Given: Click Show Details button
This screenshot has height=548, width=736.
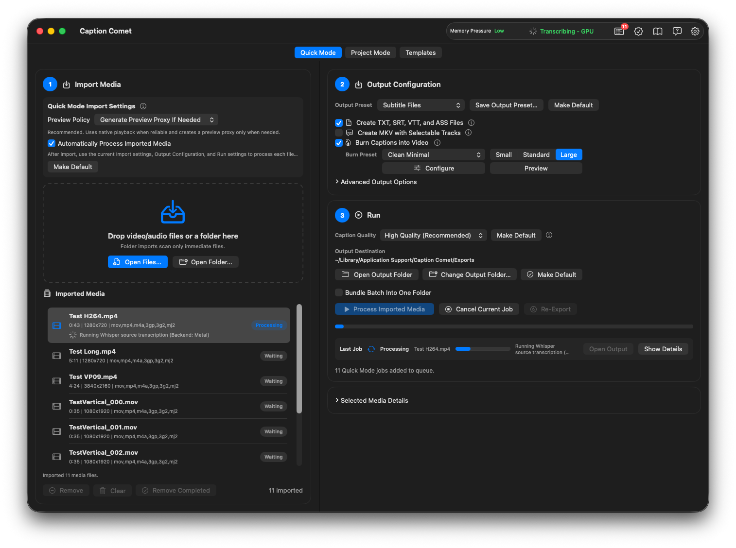Looking at the screenshot, I should pos(663,349).
